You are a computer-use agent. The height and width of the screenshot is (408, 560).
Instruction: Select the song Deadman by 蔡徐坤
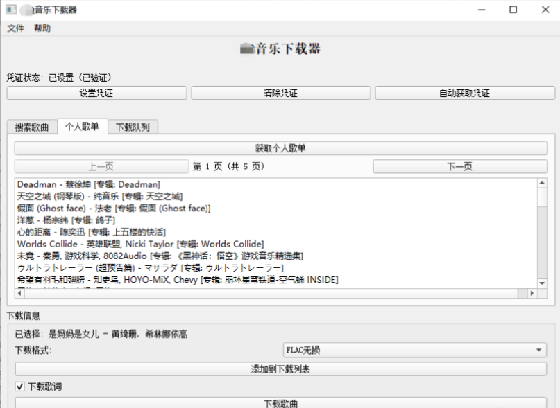[x=89, y=184]
